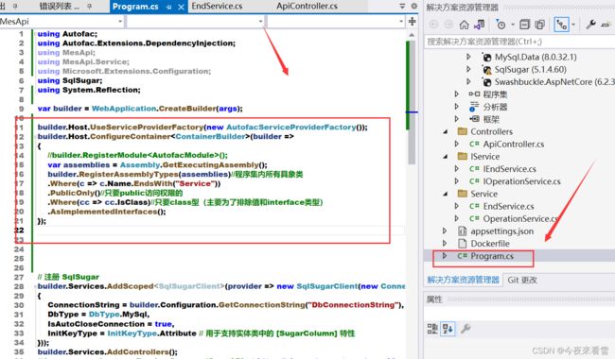Collapse the Service folder
615x359 pixels.
446,194
